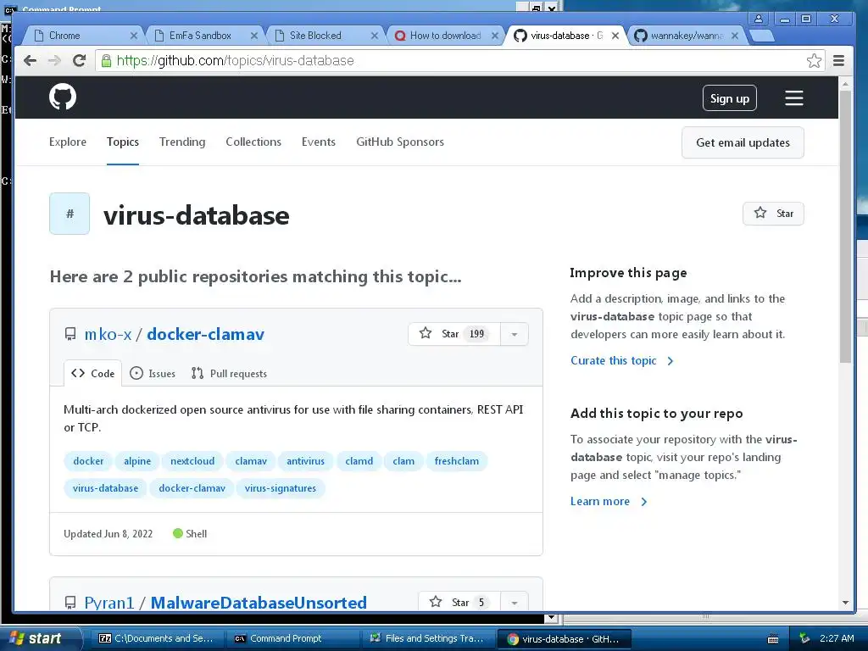Click the browser forward arrow
This screenshot has width=868, height=651.
pyautogui.click(x=54, y=60)
